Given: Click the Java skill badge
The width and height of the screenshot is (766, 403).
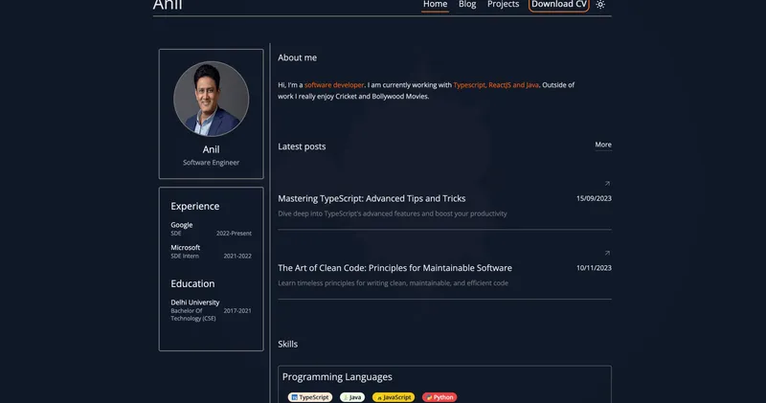Looking at the screenshot, I should [x=352, y=397].
